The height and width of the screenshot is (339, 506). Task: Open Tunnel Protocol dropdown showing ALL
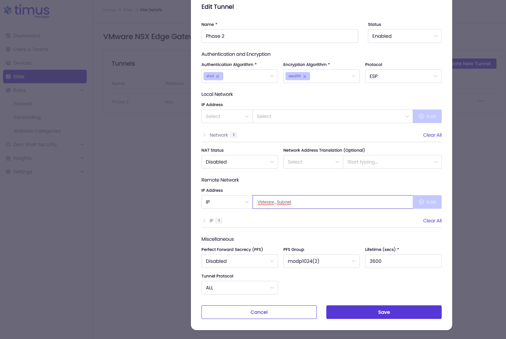240,288
